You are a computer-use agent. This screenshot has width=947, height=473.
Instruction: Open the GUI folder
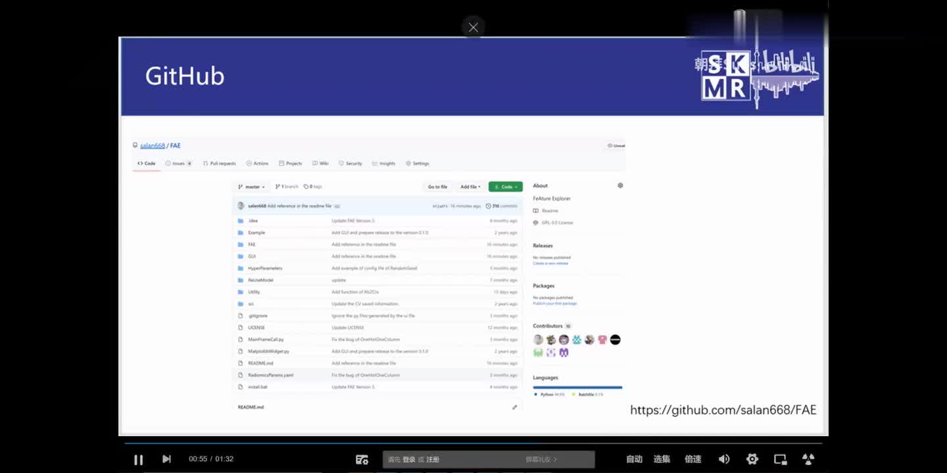(x=252, y=256)
